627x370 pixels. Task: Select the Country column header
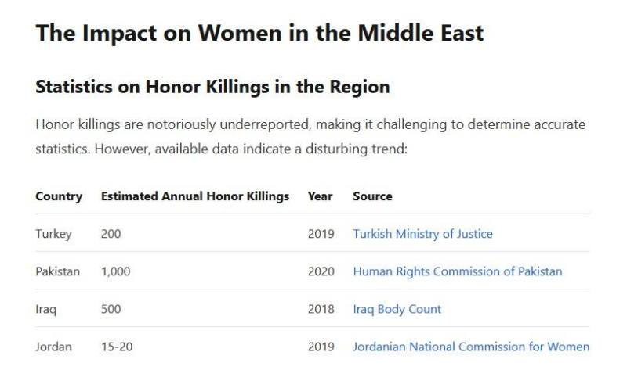point(59,196)
